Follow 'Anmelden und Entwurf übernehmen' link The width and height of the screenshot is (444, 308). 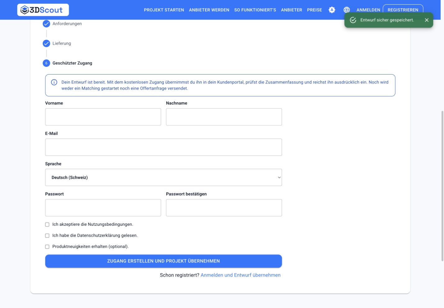pos(240,275)
